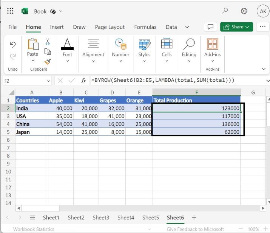The width and height of the screenshot is (270, 233).
Task: Select the Format Painter brush icon
Action: [48, 62]
